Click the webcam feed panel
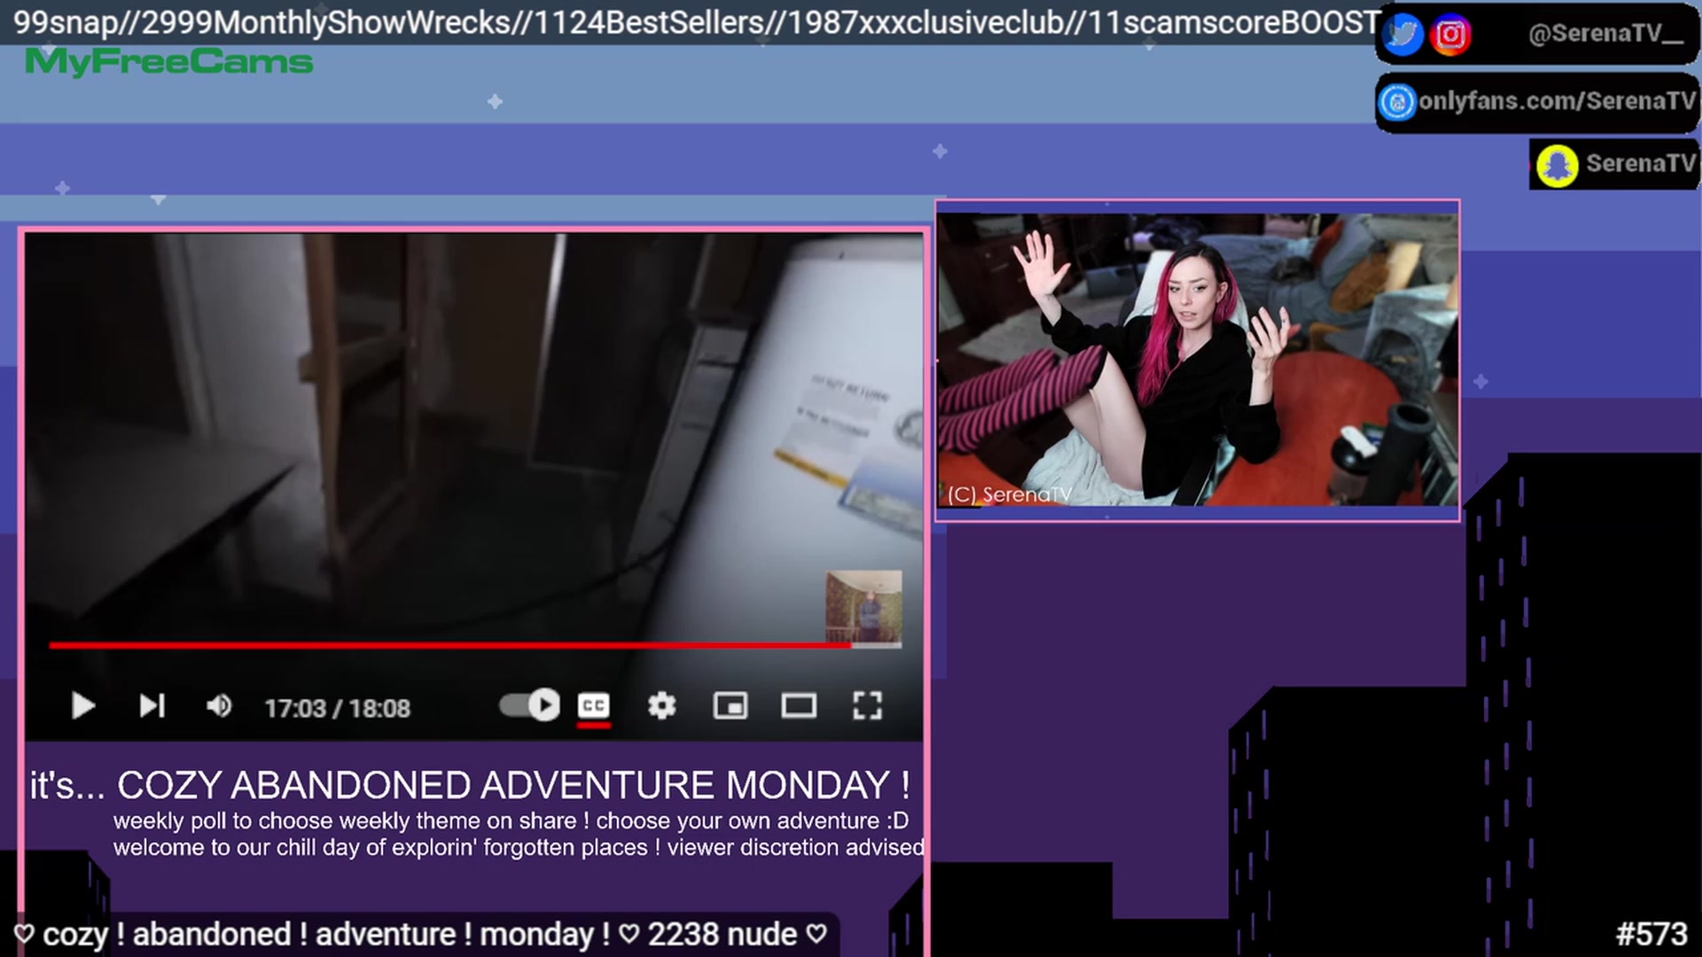Image resolution: width=1702 pixels, height=957 pixels. click(x=1197, y=360)
